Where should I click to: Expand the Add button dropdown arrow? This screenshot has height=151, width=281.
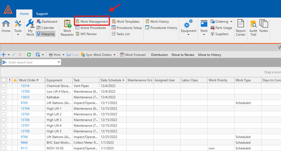[9, 55]
